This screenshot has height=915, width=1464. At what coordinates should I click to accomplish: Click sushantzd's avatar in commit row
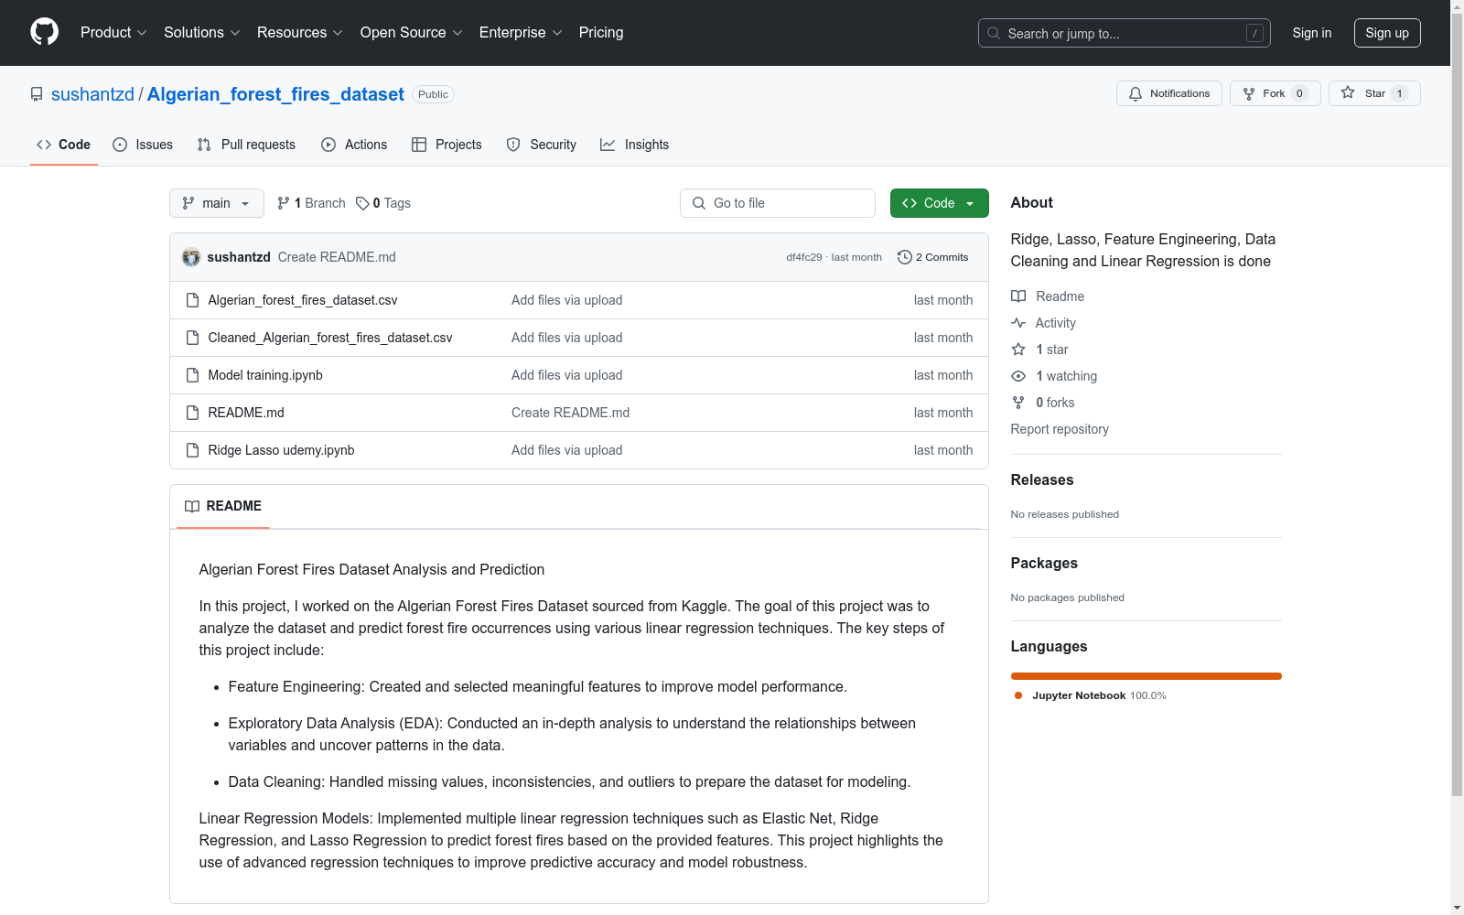click(x=191, y=257)
